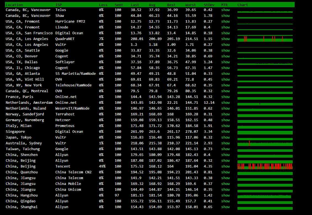Show MTR for China Mobile Jiangsu

click(x=225, y=184)
